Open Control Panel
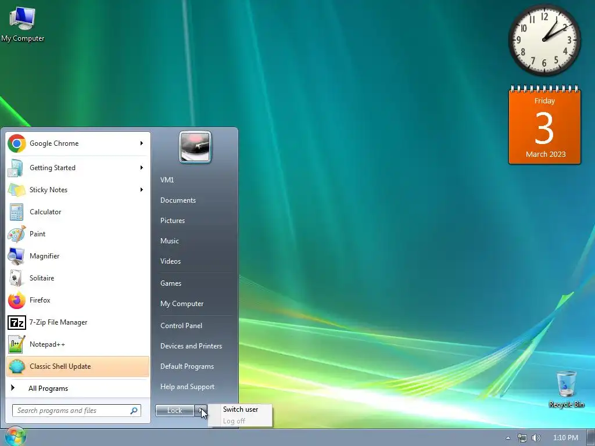 (181, 326)
